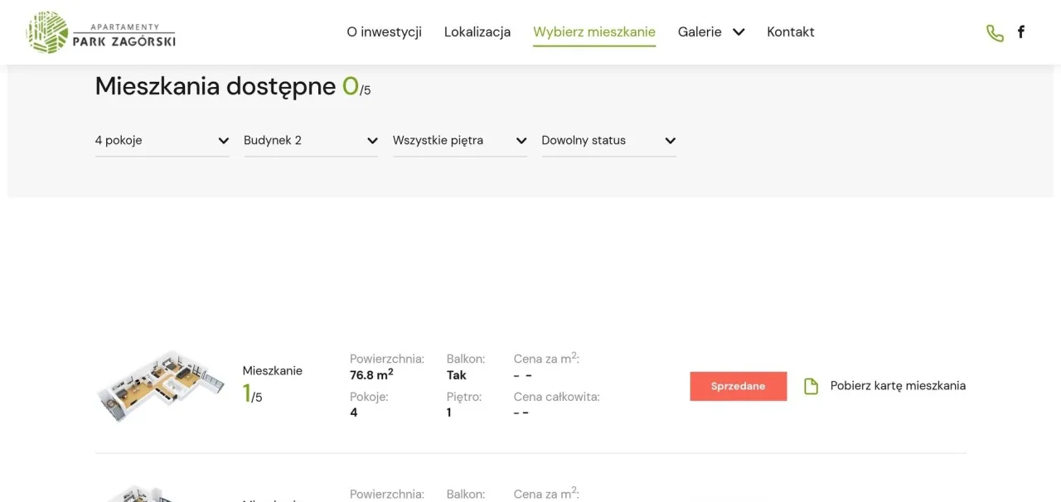The image size is (1061, 502).
Task: Click the Park Zagórski logo
Action: tap(101, 32)
